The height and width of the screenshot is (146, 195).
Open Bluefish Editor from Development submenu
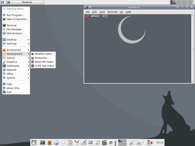coord(43,54)
